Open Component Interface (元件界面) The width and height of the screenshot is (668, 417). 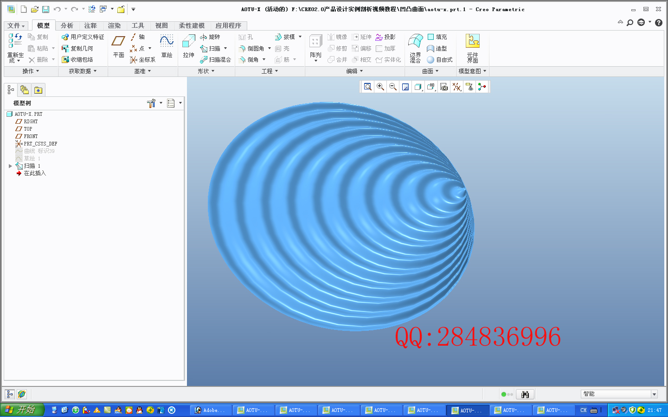coord(473,48)
